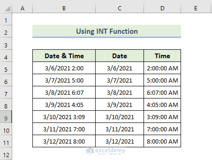Select Date cell '3/9/2021' in column C
Screen dimensions: 212x160
pyautogui.click(x=119, y=104)
